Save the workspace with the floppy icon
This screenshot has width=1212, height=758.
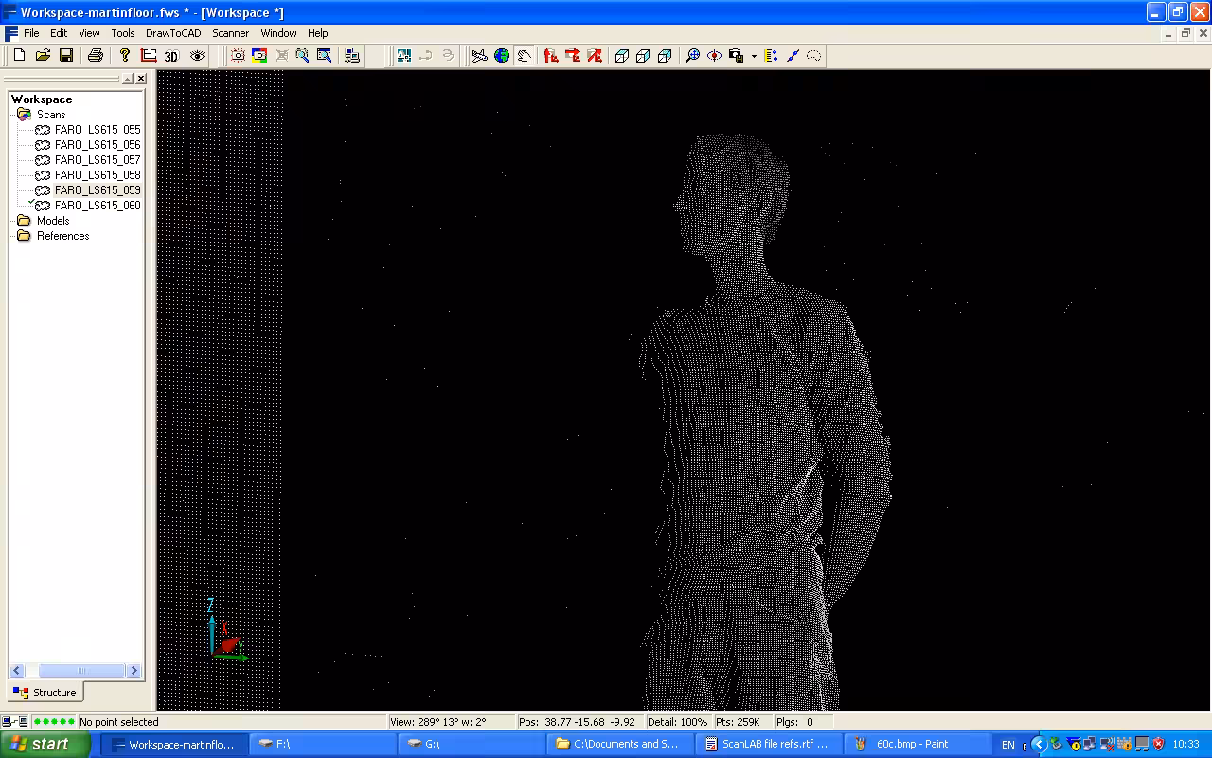[x=66, y=56]
